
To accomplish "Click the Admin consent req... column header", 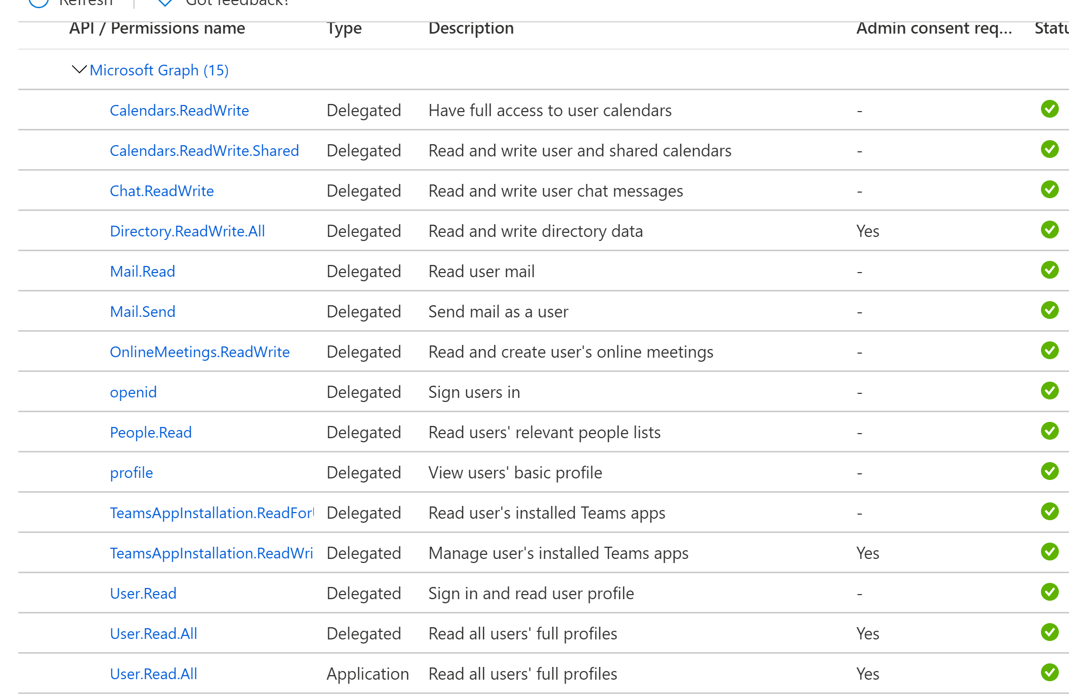I will 934,29.
